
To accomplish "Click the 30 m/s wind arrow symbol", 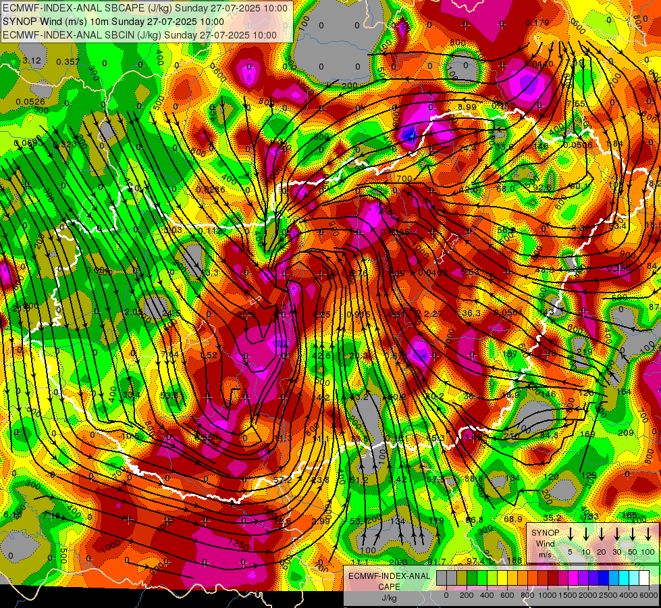I will click(617, 534).
